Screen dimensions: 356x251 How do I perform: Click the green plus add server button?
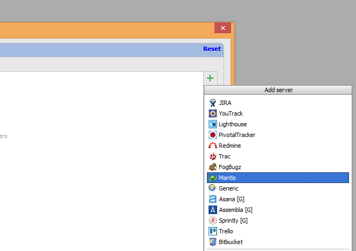(x=210, y=78)
